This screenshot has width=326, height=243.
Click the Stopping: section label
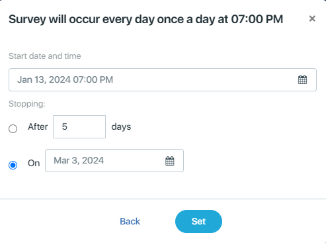click(27, 104)
